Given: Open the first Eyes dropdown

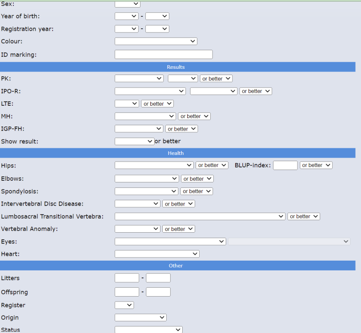Looking at the screenshot, I should (x=170, y=242).
